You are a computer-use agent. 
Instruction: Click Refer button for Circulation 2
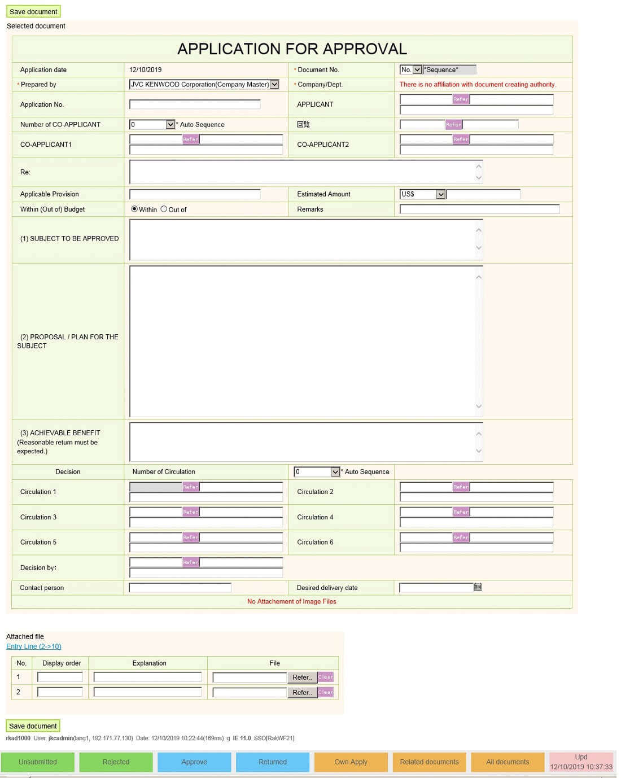pos(461,487)
